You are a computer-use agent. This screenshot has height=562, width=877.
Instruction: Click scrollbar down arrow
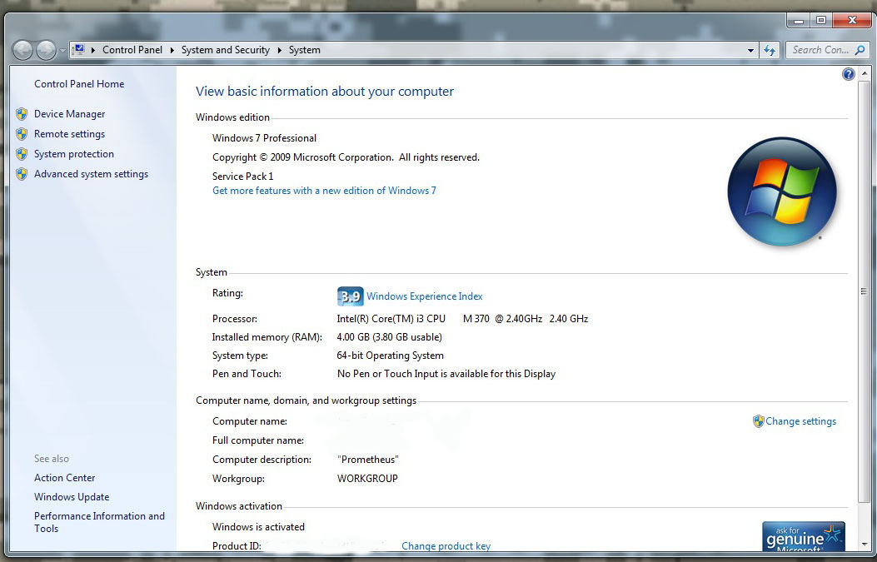864,544
